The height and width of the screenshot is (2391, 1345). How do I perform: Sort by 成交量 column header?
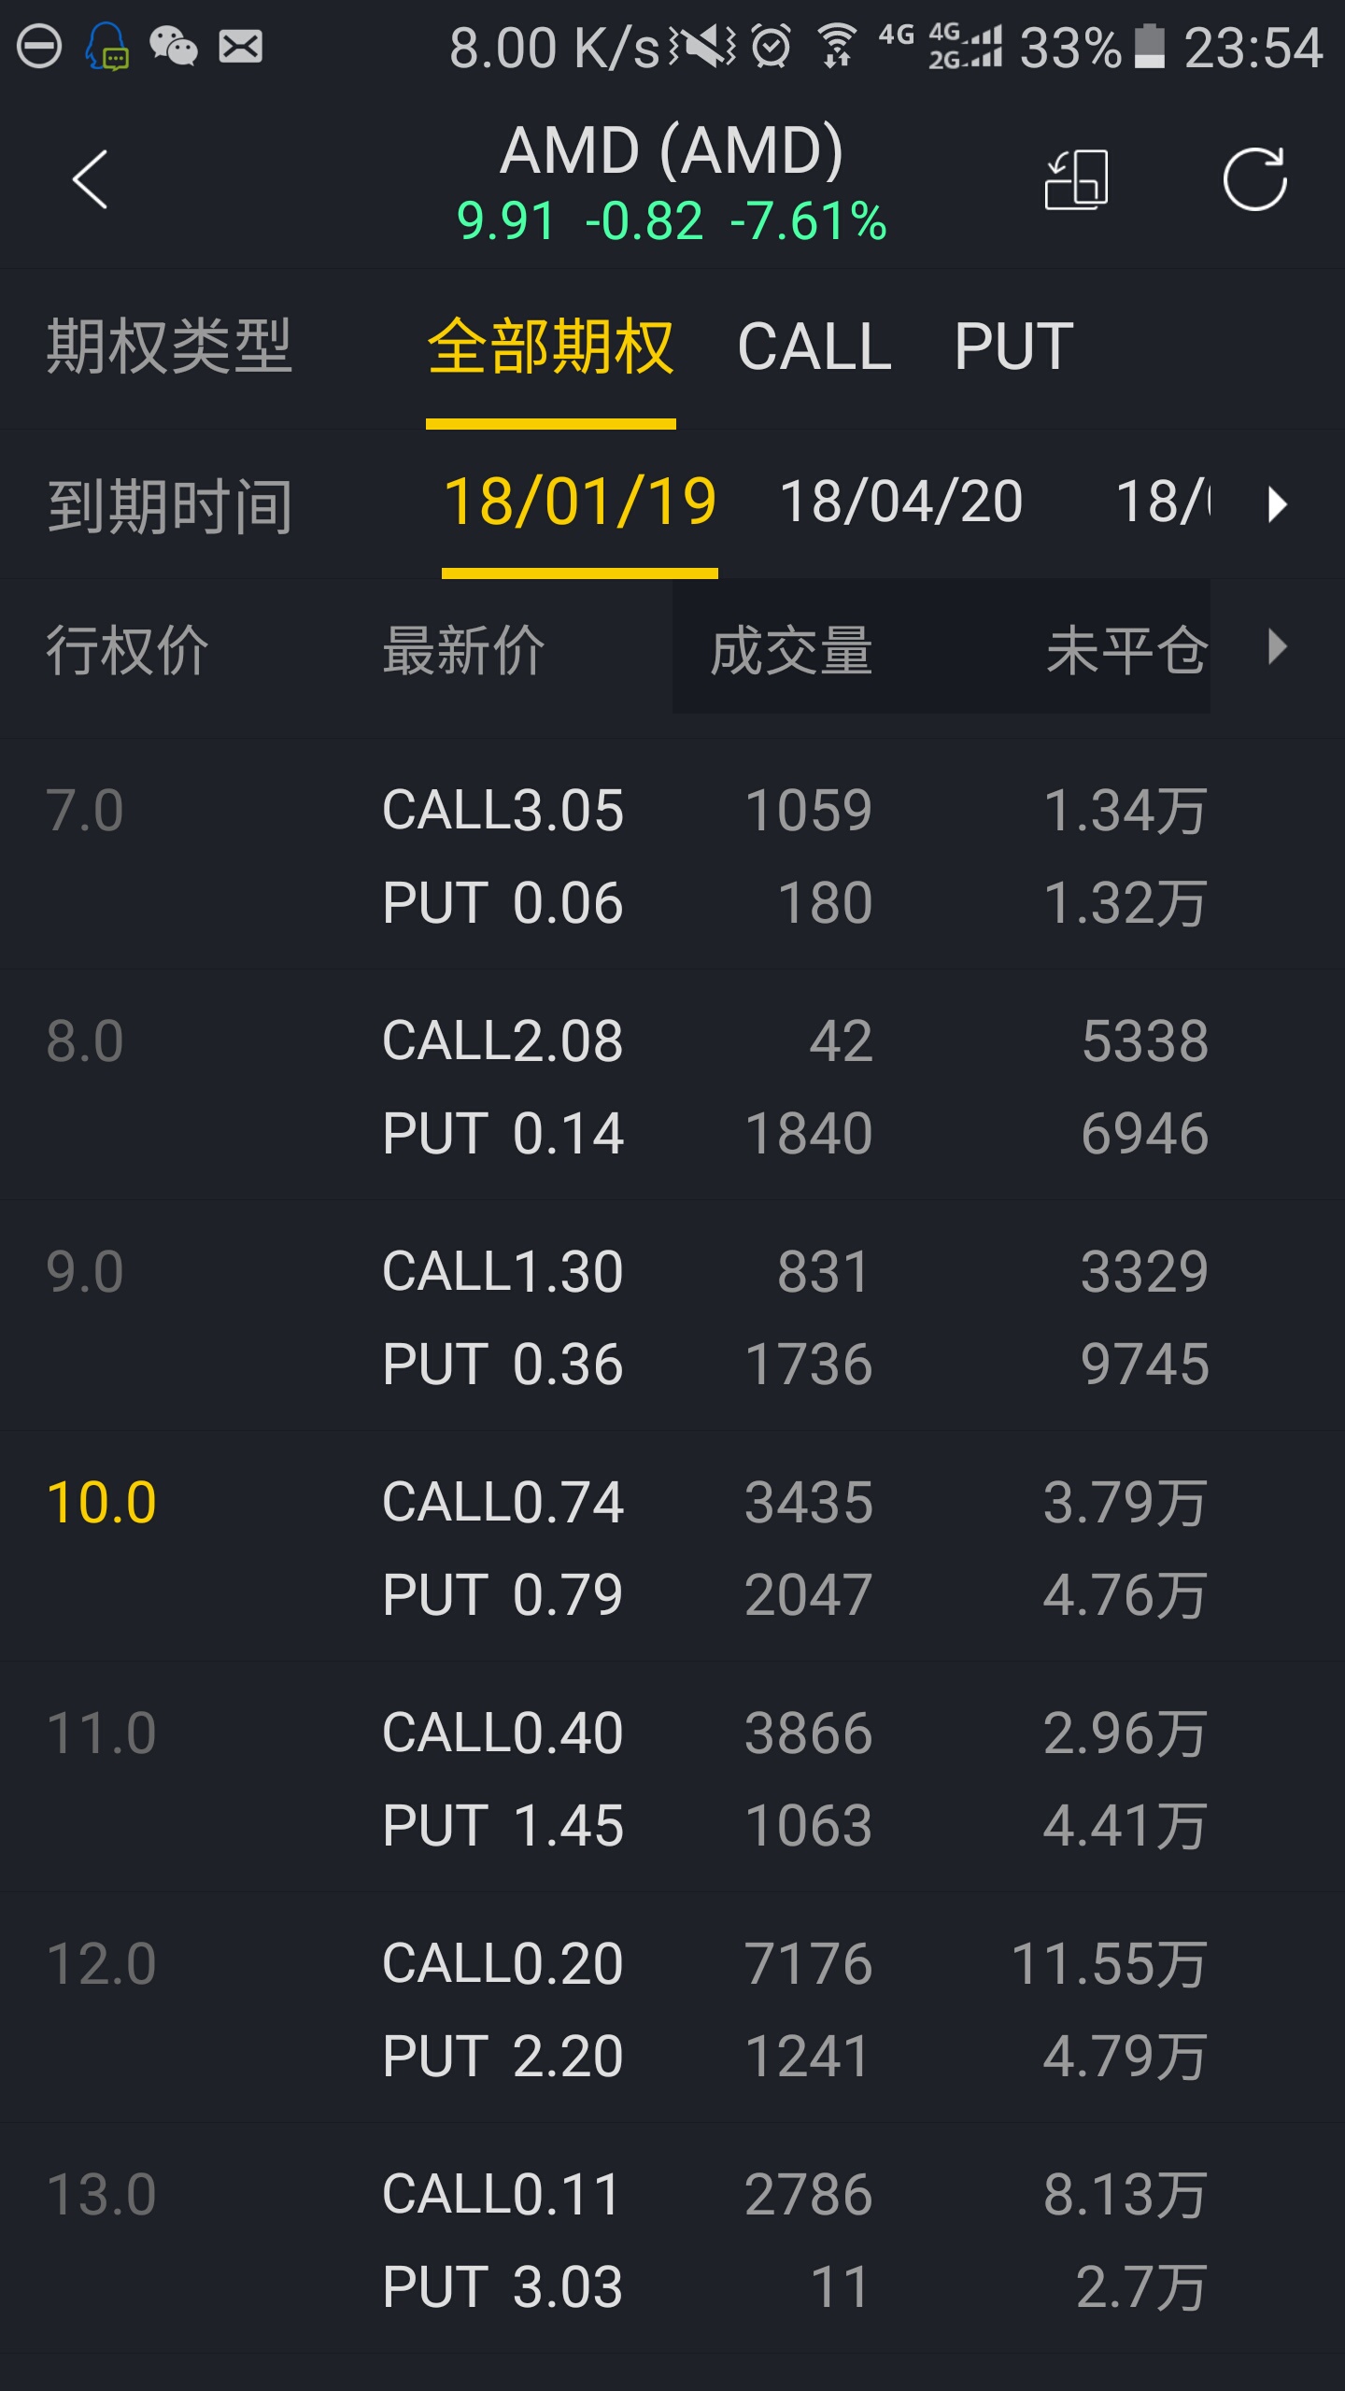click(x=791, y=650)
